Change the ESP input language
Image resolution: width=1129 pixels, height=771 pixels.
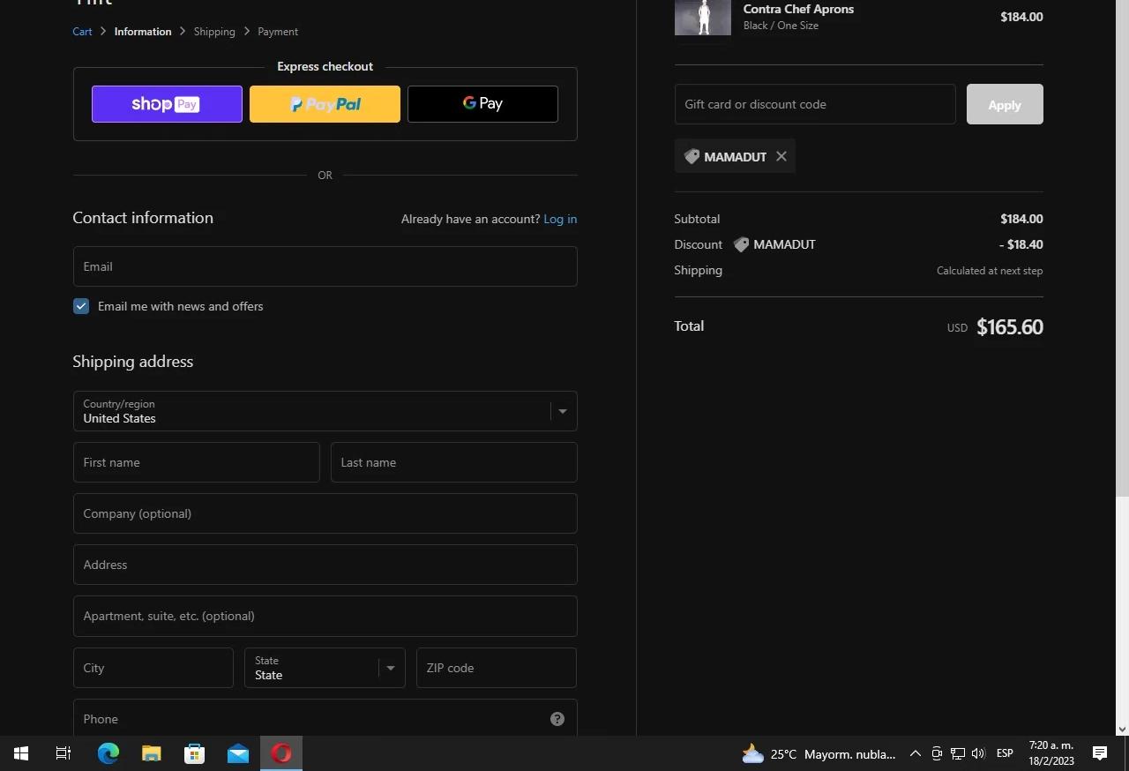click(x=1005, y=753)
